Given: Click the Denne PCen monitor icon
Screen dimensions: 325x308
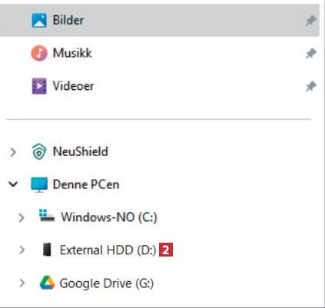Looking at the screenshot, I should 39,185.
